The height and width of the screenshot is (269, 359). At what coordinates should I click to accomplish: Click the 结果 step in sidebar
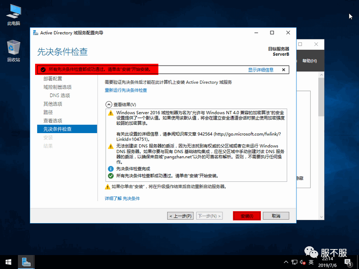(48, 146)
